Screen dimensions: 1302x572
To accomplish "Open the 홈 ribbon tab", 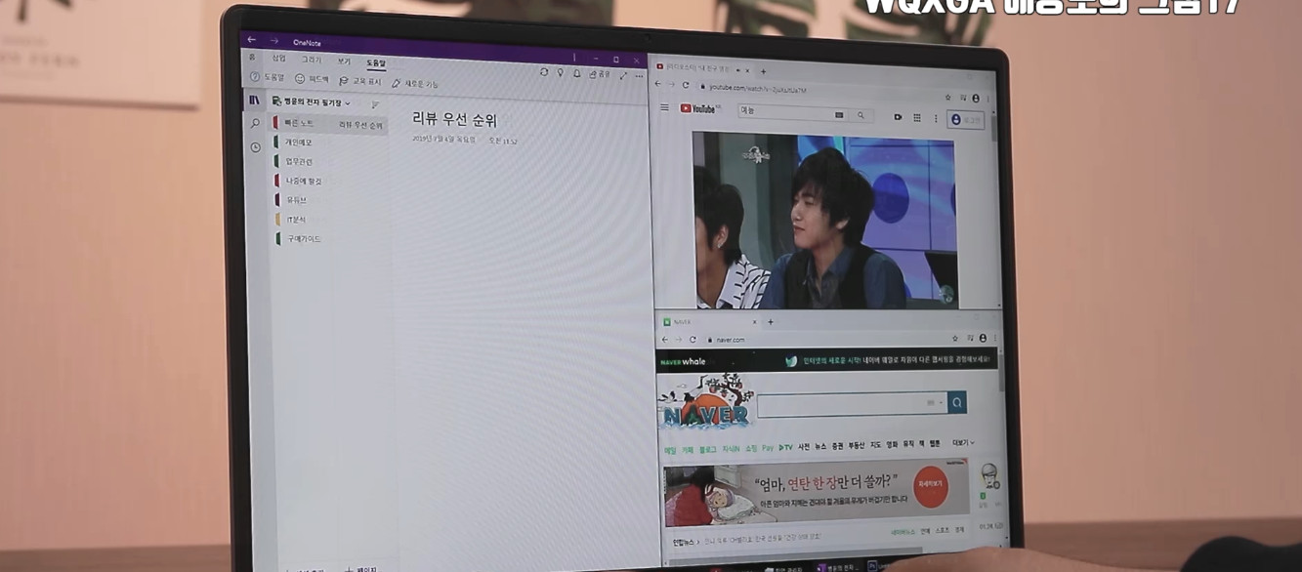I will [x=252, y=58].
